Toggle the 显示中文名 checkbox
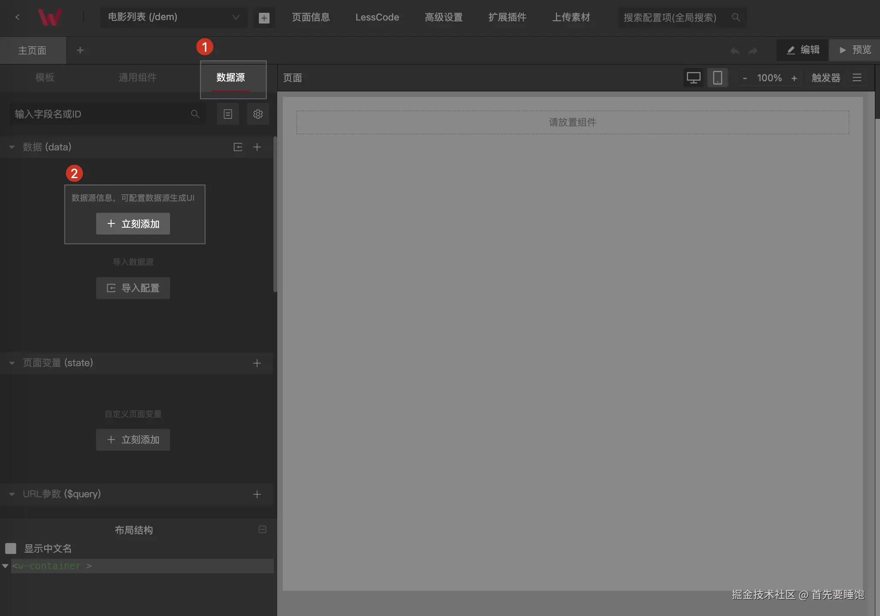This screenshot has width=880, height=616. click(x=11, y=548)
